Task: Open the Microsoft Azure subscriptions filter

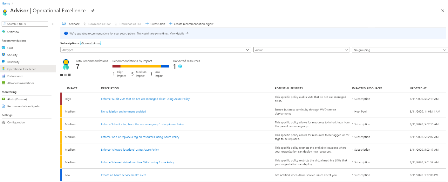Action: pos(91,43)
